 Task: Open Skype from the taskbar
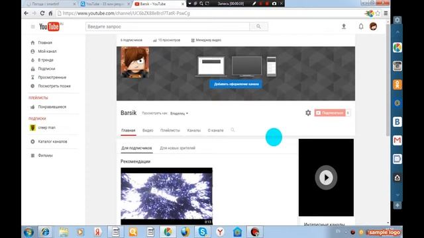203,232
